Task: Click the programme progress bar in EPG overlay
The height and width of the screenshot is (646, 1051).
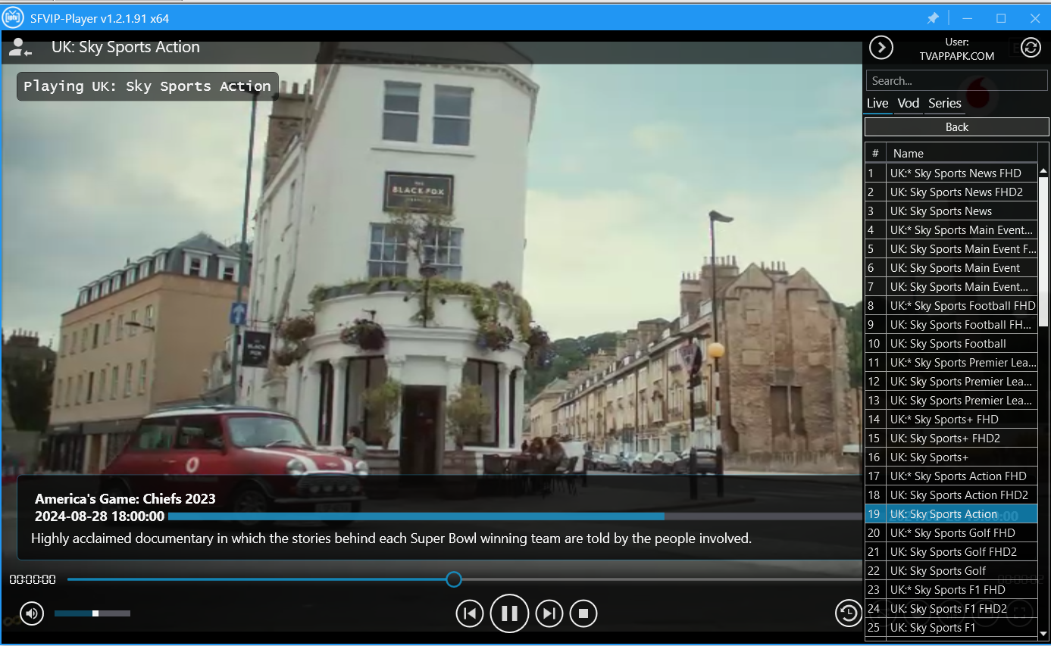Action: 515,516
